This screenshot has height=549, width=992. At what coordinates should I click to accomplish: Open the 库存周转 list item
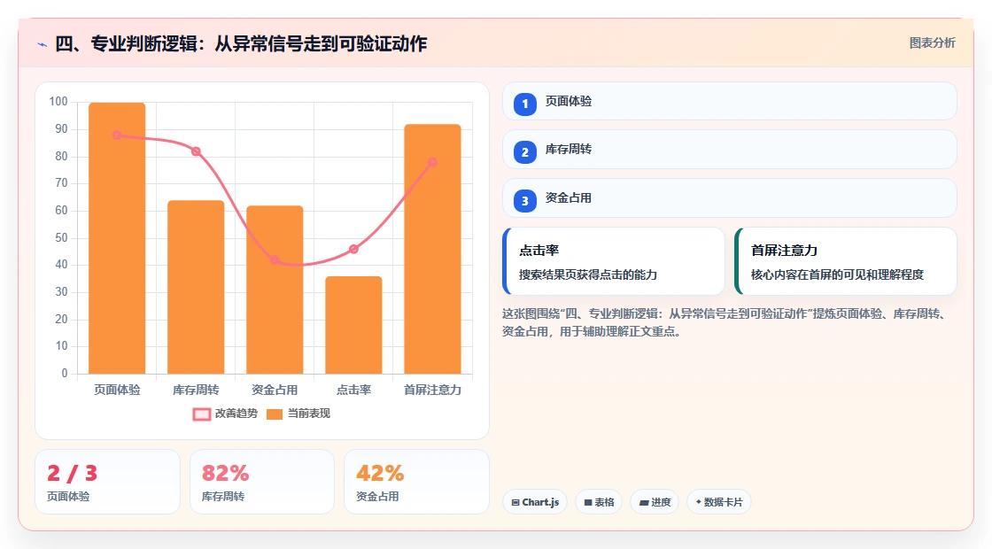[730, 150]
